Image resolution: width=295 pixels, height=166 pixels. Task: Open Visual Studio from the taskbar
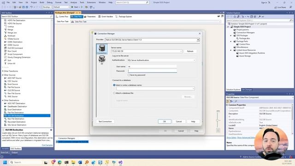point(120,162)
